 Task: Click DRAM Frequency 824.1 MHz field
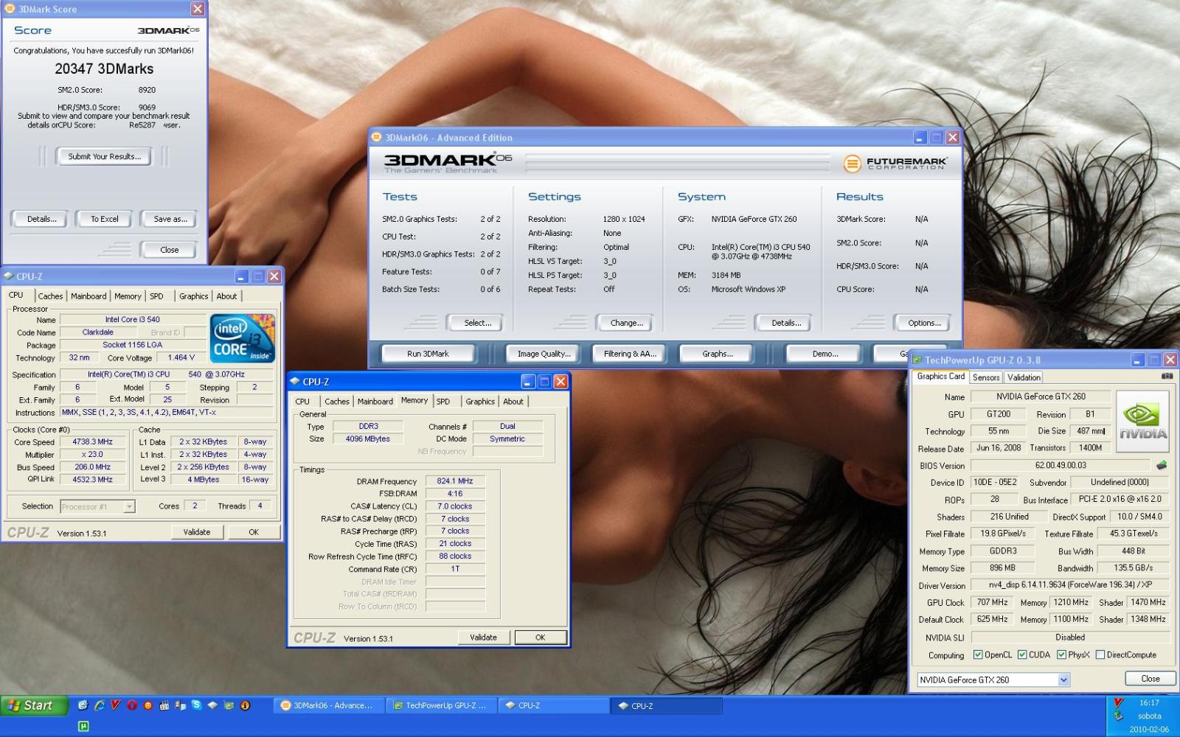[x=455, y=481]
